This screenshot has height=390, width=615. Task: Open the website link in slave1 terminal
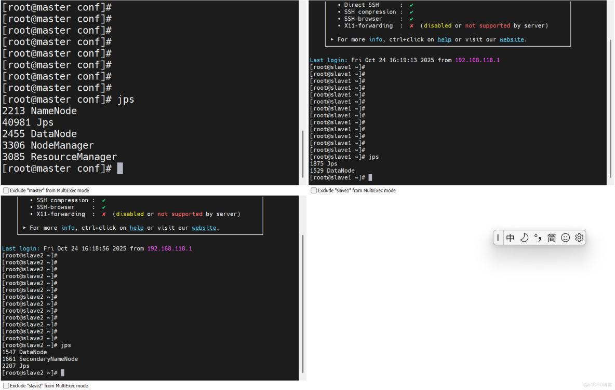512,39
